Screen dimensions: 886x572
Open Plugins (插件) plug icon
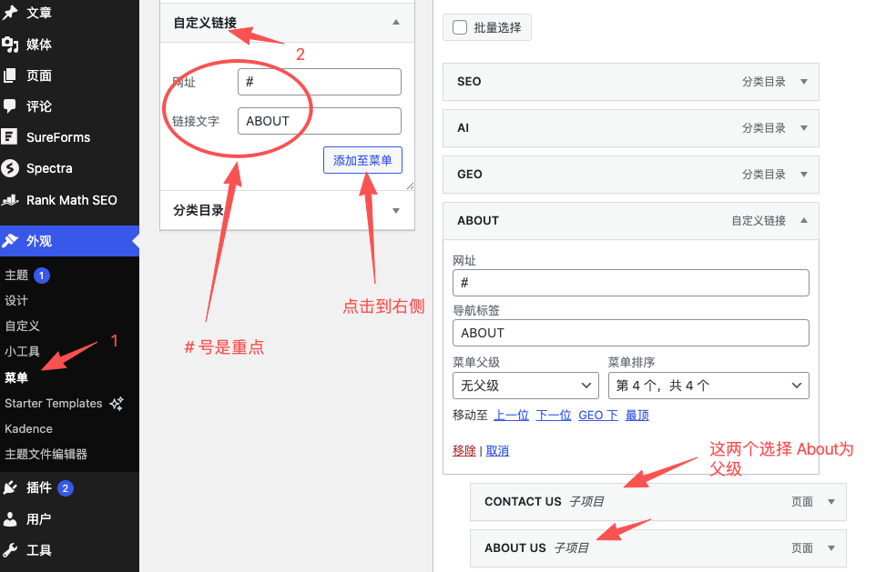click(10, 487)
